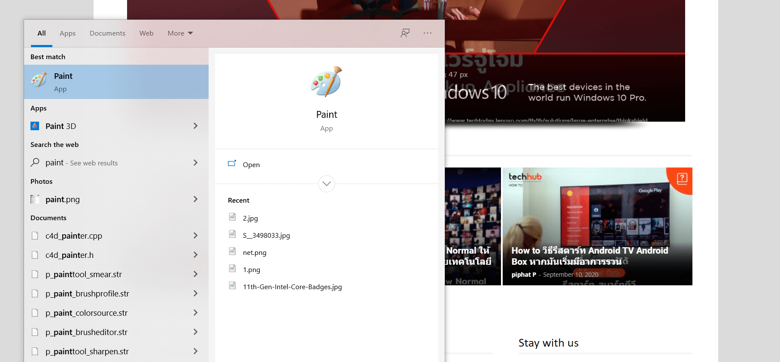The width and height of the screenshot is (780, 362).
Task: Click the p_painttool_sharpen.str file icon
Action: [35, 351]
